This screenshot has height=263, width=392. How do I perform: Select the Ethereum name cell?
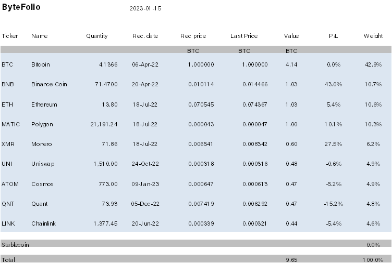44,104
